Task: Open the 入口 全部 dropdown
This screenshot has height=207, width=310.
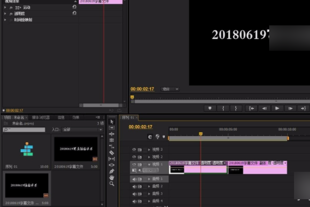Action: [x=82, y=129]
